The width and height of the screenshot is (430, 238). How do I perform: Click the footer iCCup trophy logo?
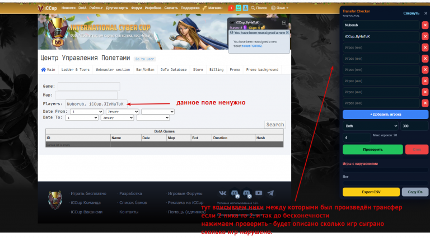pos(55,200)
